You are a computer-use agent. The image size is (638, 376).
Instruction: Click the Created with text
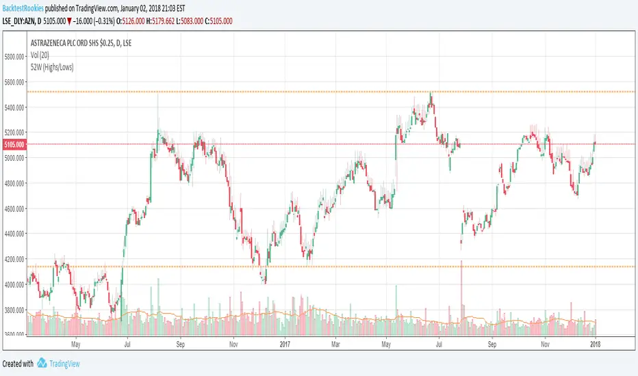[18, 364]
